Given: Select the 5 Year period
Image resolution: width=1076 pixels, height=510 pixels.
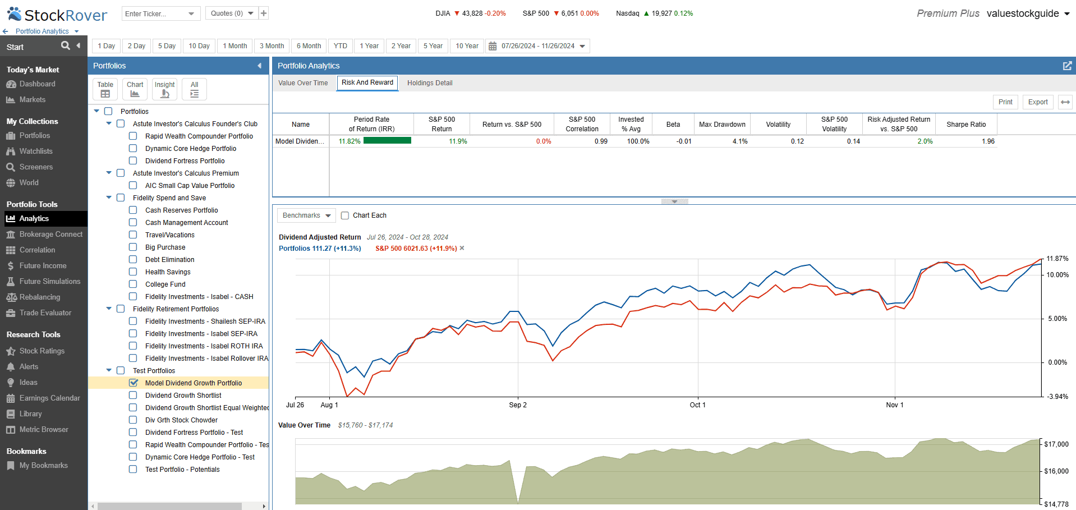Looking at the screenshot, I should (433, 46).
